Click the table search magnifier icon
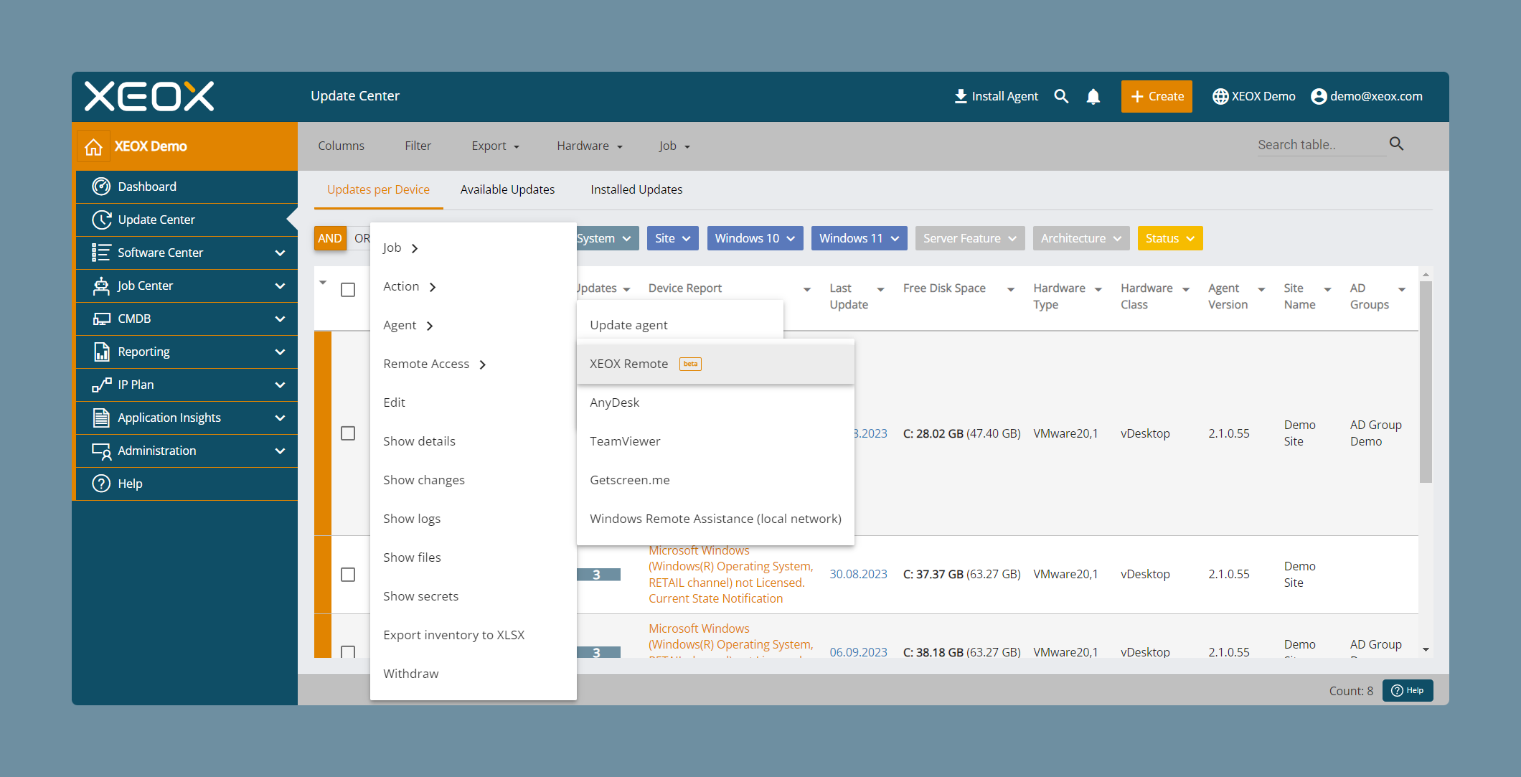The width and height of the screenshot is (1521, 777). pos(1396,144)
